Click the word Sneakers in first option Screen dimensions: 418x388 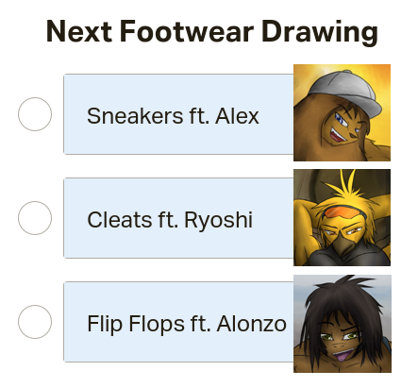point(135,116)
